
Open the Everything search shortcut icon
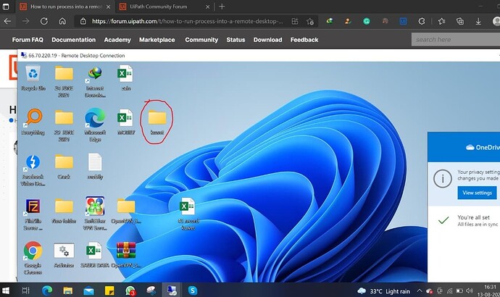point(33,122)
